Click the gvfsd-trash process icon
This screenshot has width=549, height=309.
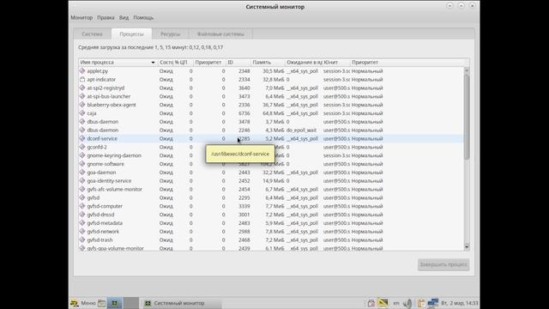[x=82, y=240]
